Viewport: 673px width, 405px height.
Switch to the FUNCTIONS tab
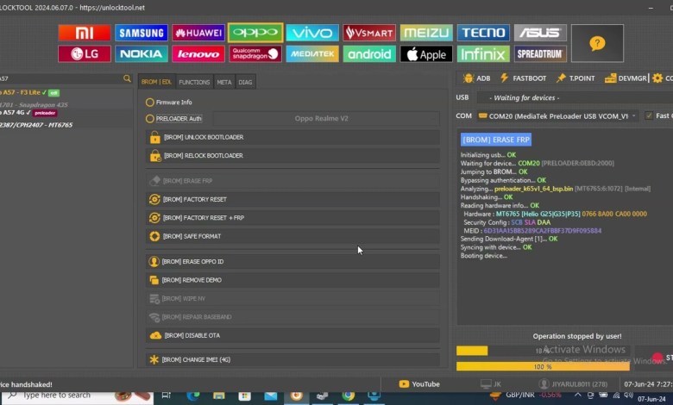pos(194,82)
